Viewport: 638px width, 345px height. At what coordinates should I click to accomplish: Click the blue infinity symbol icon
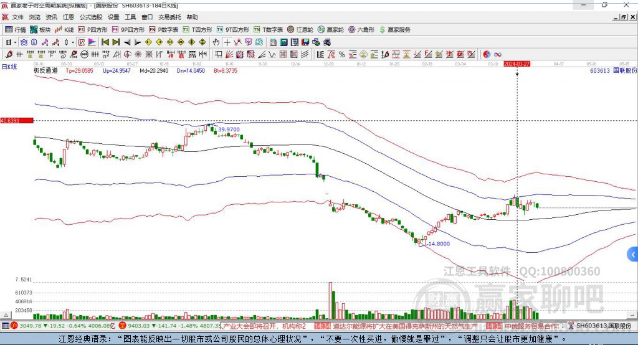tap(498, 54)
